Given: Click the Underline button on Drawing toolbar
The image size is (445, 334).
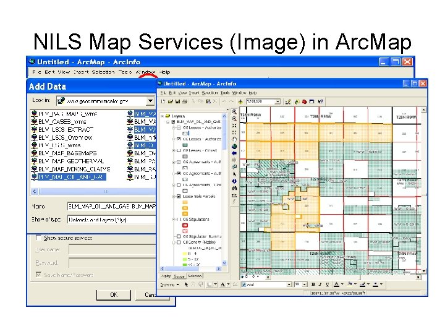Looking at the screenshot, I should (x=327, y=285).
